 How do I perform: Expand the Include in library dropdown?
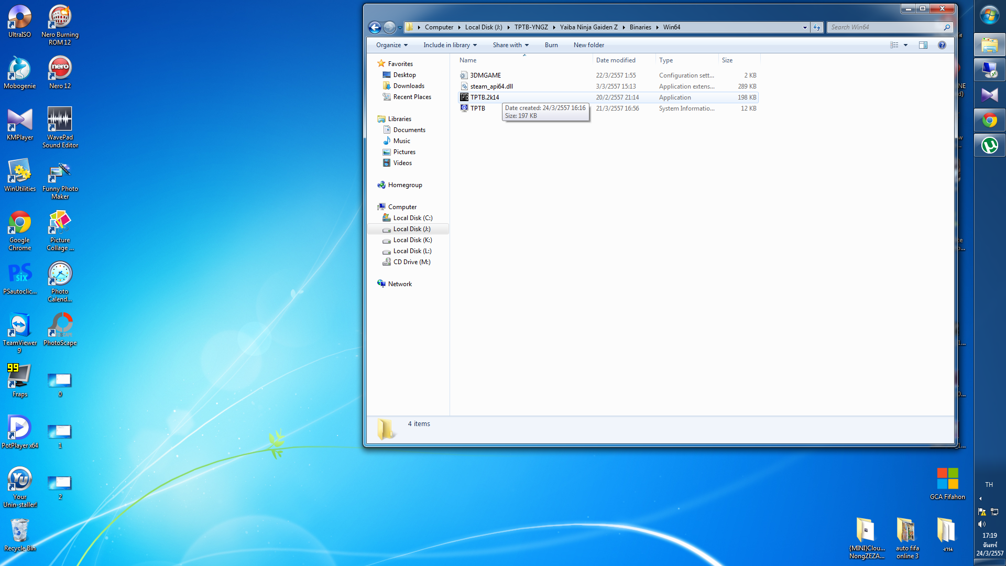pyautogui.click(x=450, y=45)
